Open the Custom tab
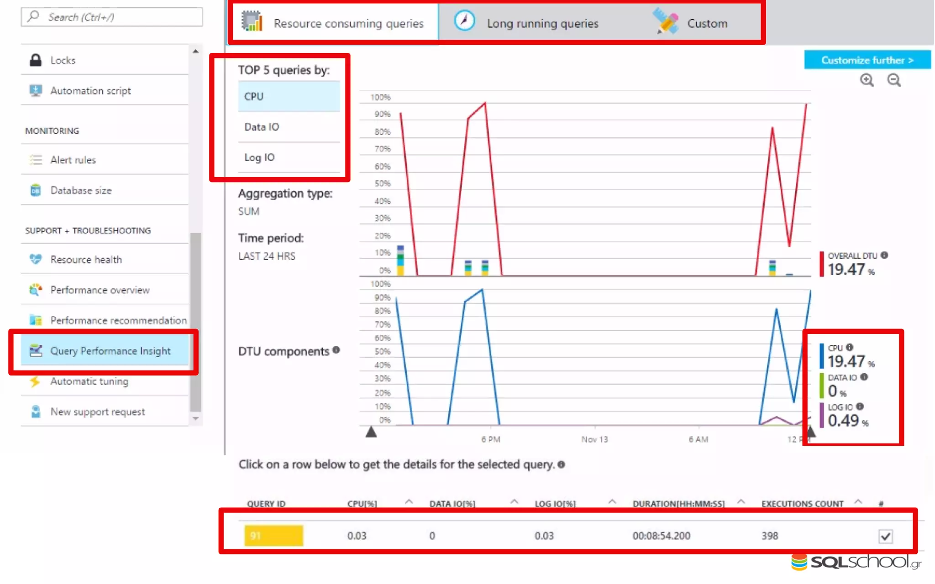935x584 pixels. point(706,23)
